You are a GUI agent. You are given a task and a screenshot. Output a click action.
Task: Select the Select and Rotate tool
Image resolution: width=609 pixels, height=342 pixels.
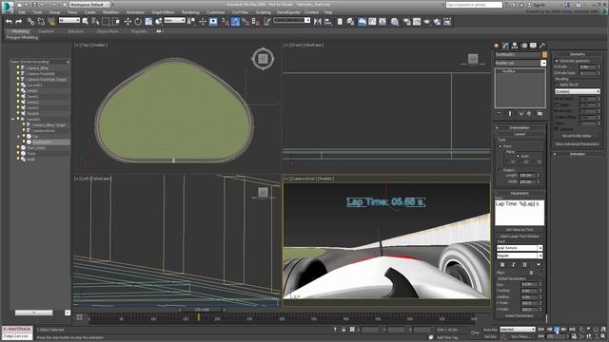(138, 22)
